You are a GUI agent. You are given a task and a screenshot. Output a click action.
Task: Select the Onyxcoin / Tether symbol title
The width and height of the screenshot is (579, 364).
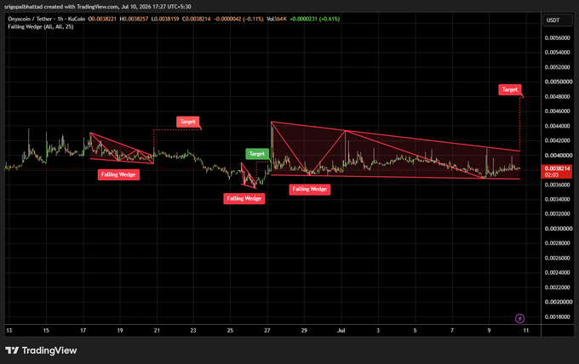(x=47, y=19)
